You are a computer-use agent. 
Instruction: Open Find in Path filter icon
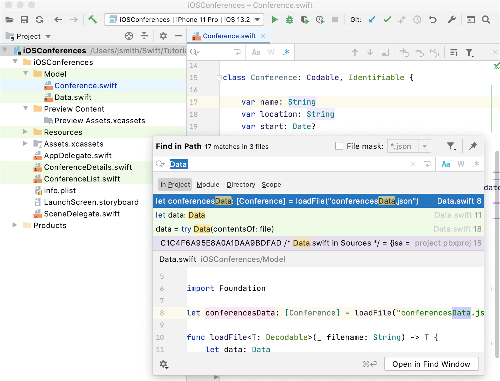tap(451, 146)
